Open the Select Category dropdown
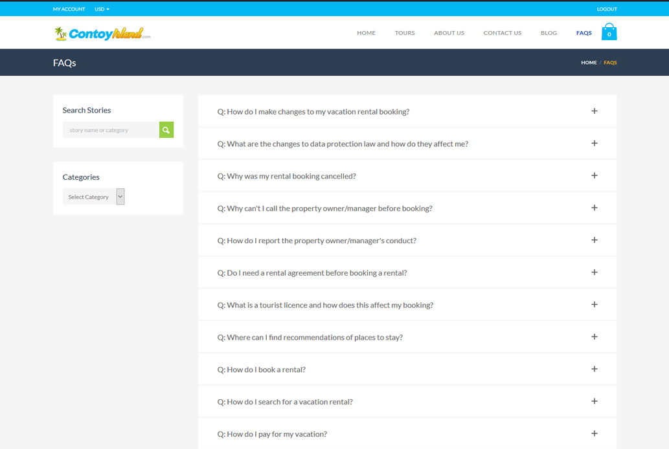The height and width of the screenshot is (449, 669). click(93, 197)
